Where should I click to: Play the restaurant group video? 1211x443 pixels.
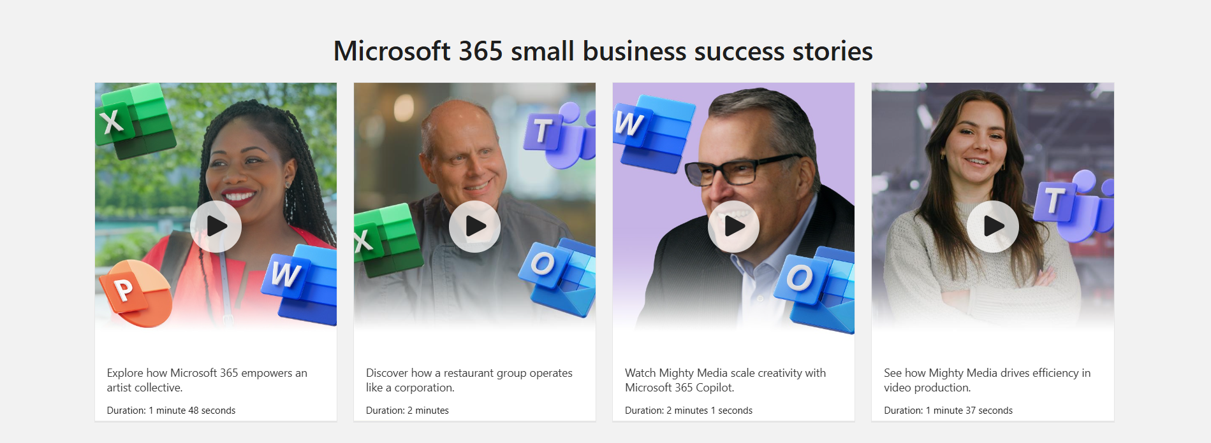474,226
